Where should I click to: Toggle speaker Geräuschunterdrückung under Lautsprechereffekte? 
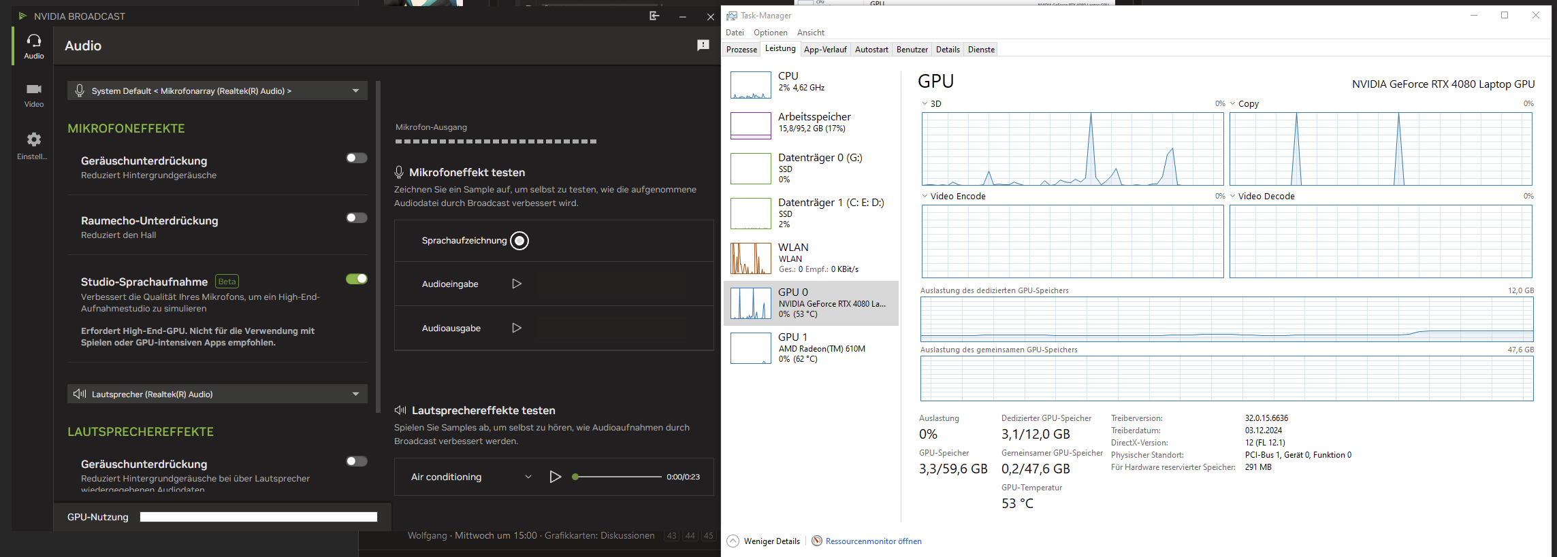pos(357,461)
